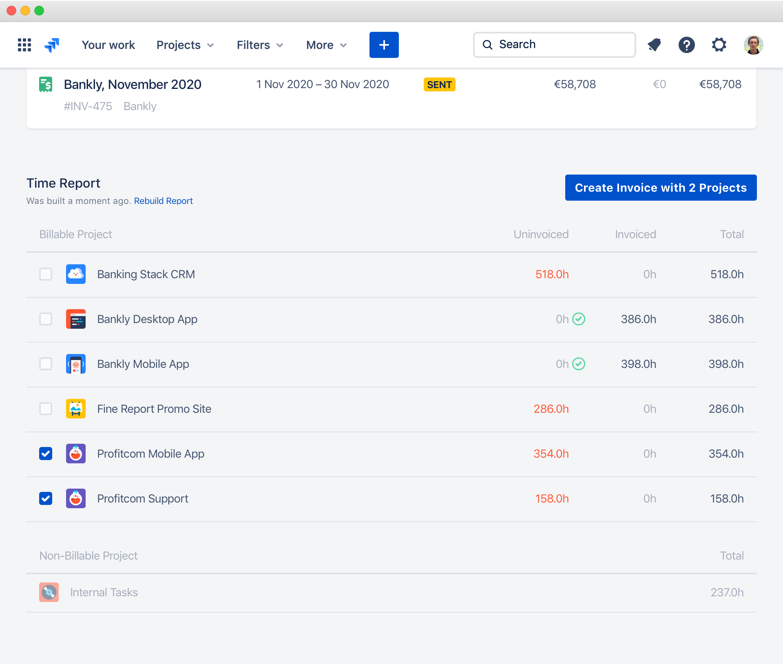
Task: Focus the Search input field
Action: 555,45
